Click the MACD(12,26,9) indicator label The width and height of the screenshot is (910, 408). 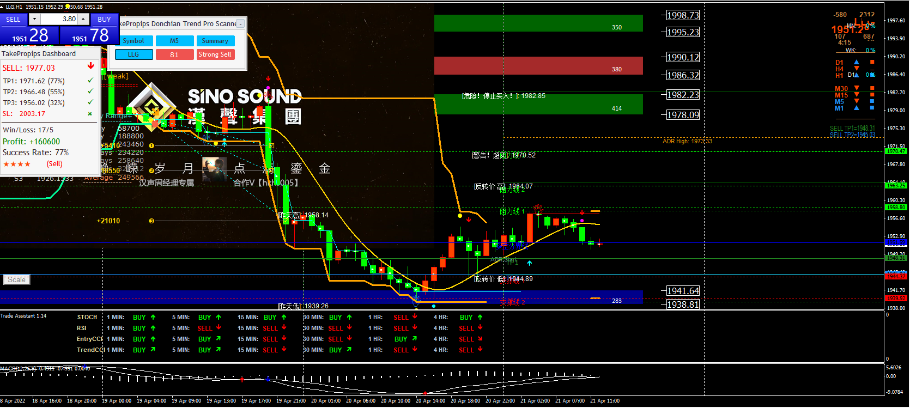pos(45,369)
